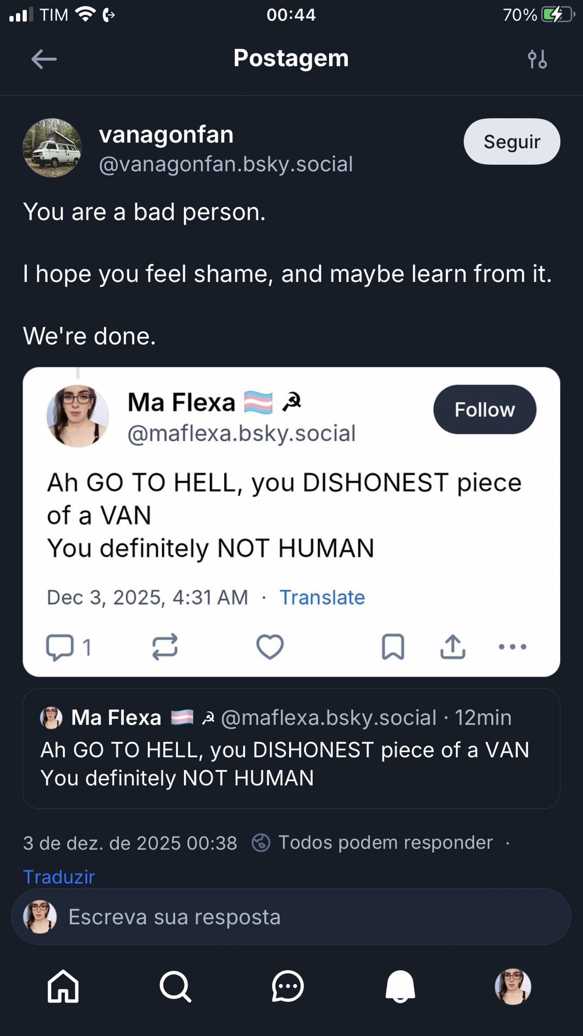Open the three-dots more options
The width and height of the screenshot is (583, 1036).
513,647
